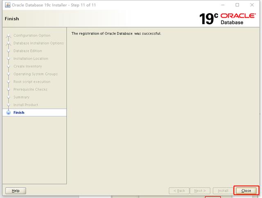Select Database Installation Options step

[38, 43]
